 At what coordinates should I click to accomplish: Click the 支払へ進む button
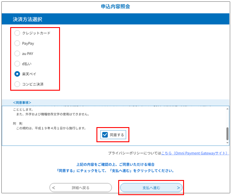coord(151,188)
